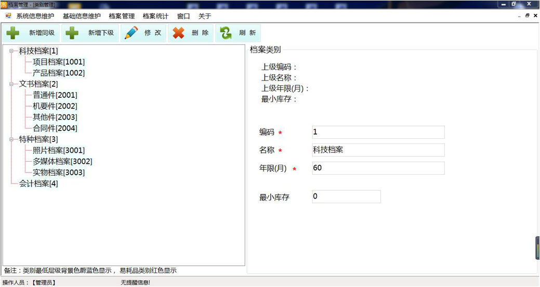The image size is (540, 287).
Task: Open the 基础信息维护 menu
Action: [x=82, y=16]
